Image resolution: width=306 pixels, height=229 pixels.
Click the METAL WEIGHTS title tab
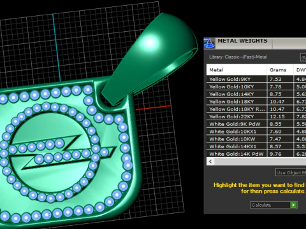[x=242, y=41]
